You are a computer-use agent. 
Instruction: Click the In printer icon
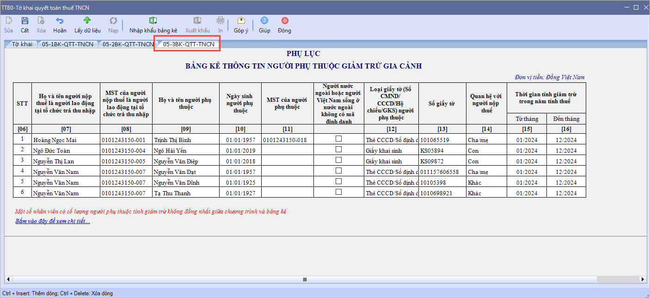tap(221, 21)
